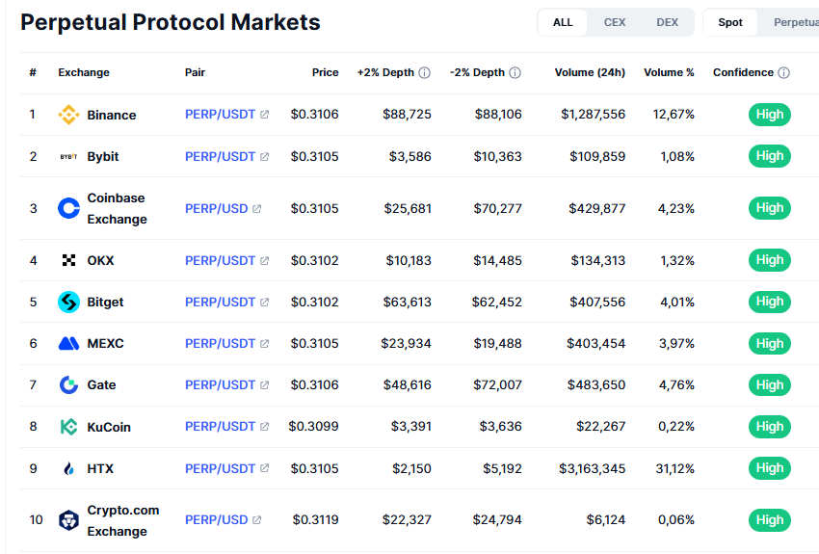The width and height of the screenshot is (819, 554).
Task: Click the Coinbase Exchange logo icon
Action: (68, 208)
